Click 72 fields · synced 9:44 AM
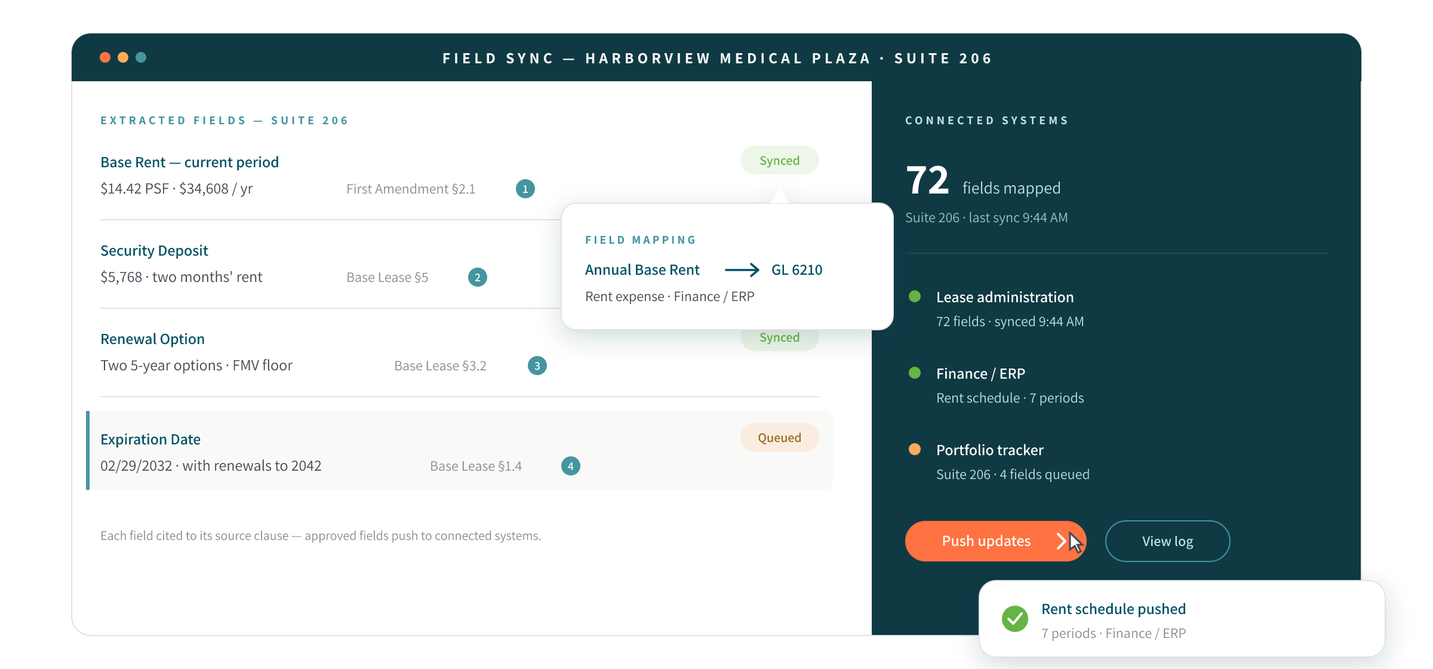Screen dimensions: 1433x669 [x=1010, y=321]
